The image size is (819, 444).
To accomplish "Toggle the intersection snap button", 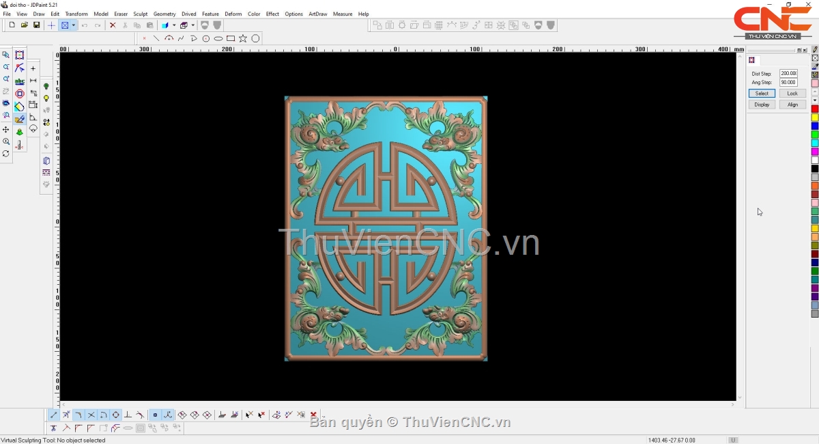I will tap(91, 415).
